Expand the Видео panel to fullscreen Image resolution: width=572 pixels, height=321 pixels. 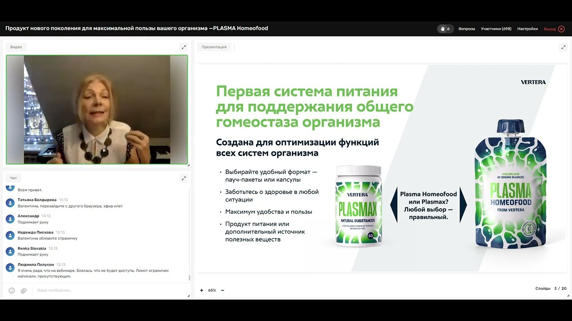click(x=183, y=47)
